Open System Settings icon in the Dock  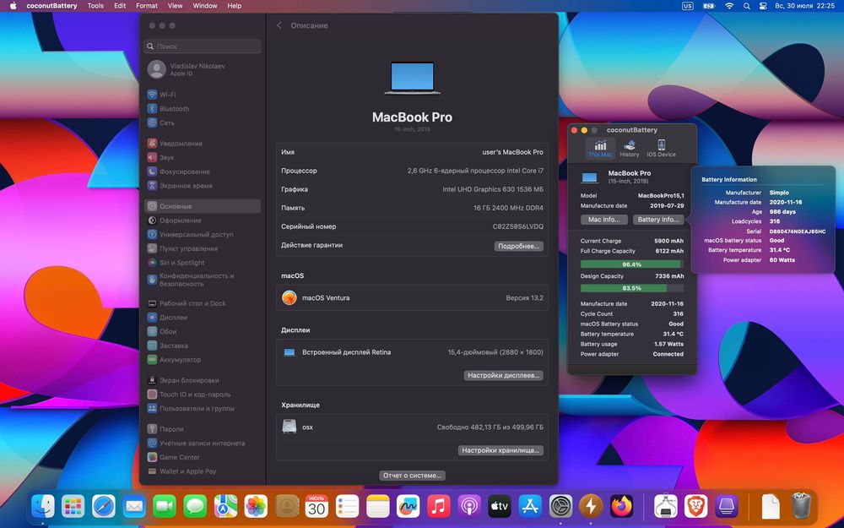pyautogui.click(x=560, y=506)
